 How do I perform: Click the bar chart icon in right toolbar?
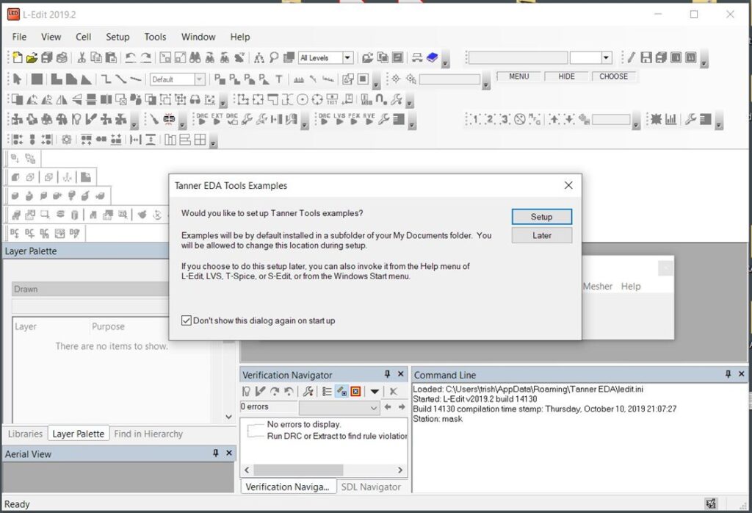point(670,119)
